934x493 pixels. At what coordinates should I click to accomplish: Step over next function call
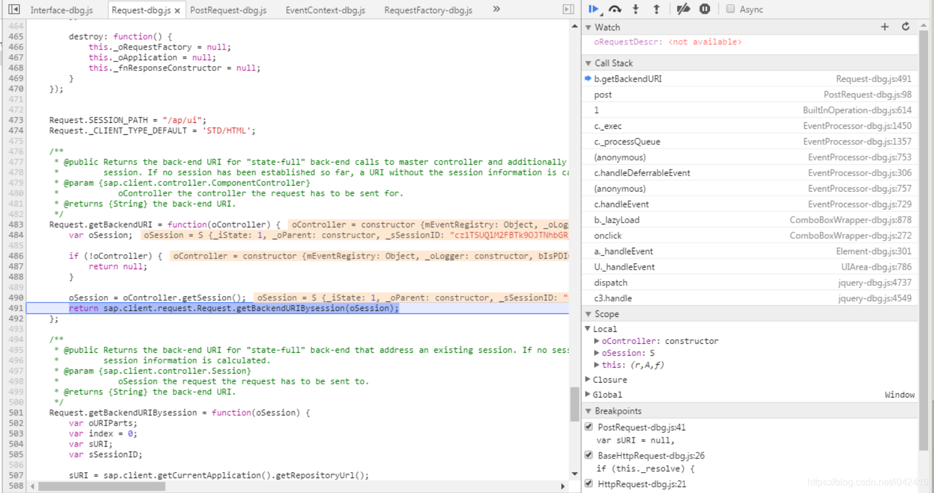(615, 9)
